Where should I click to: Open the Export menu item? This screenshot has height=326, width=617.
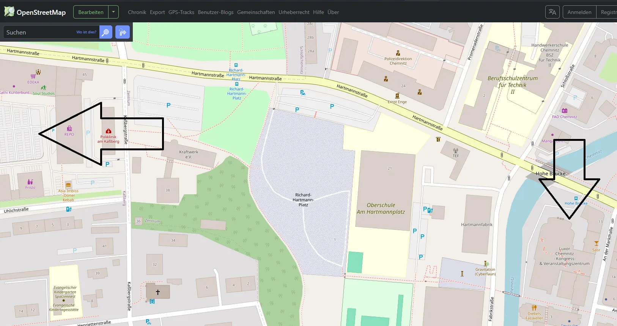[157, 12]
